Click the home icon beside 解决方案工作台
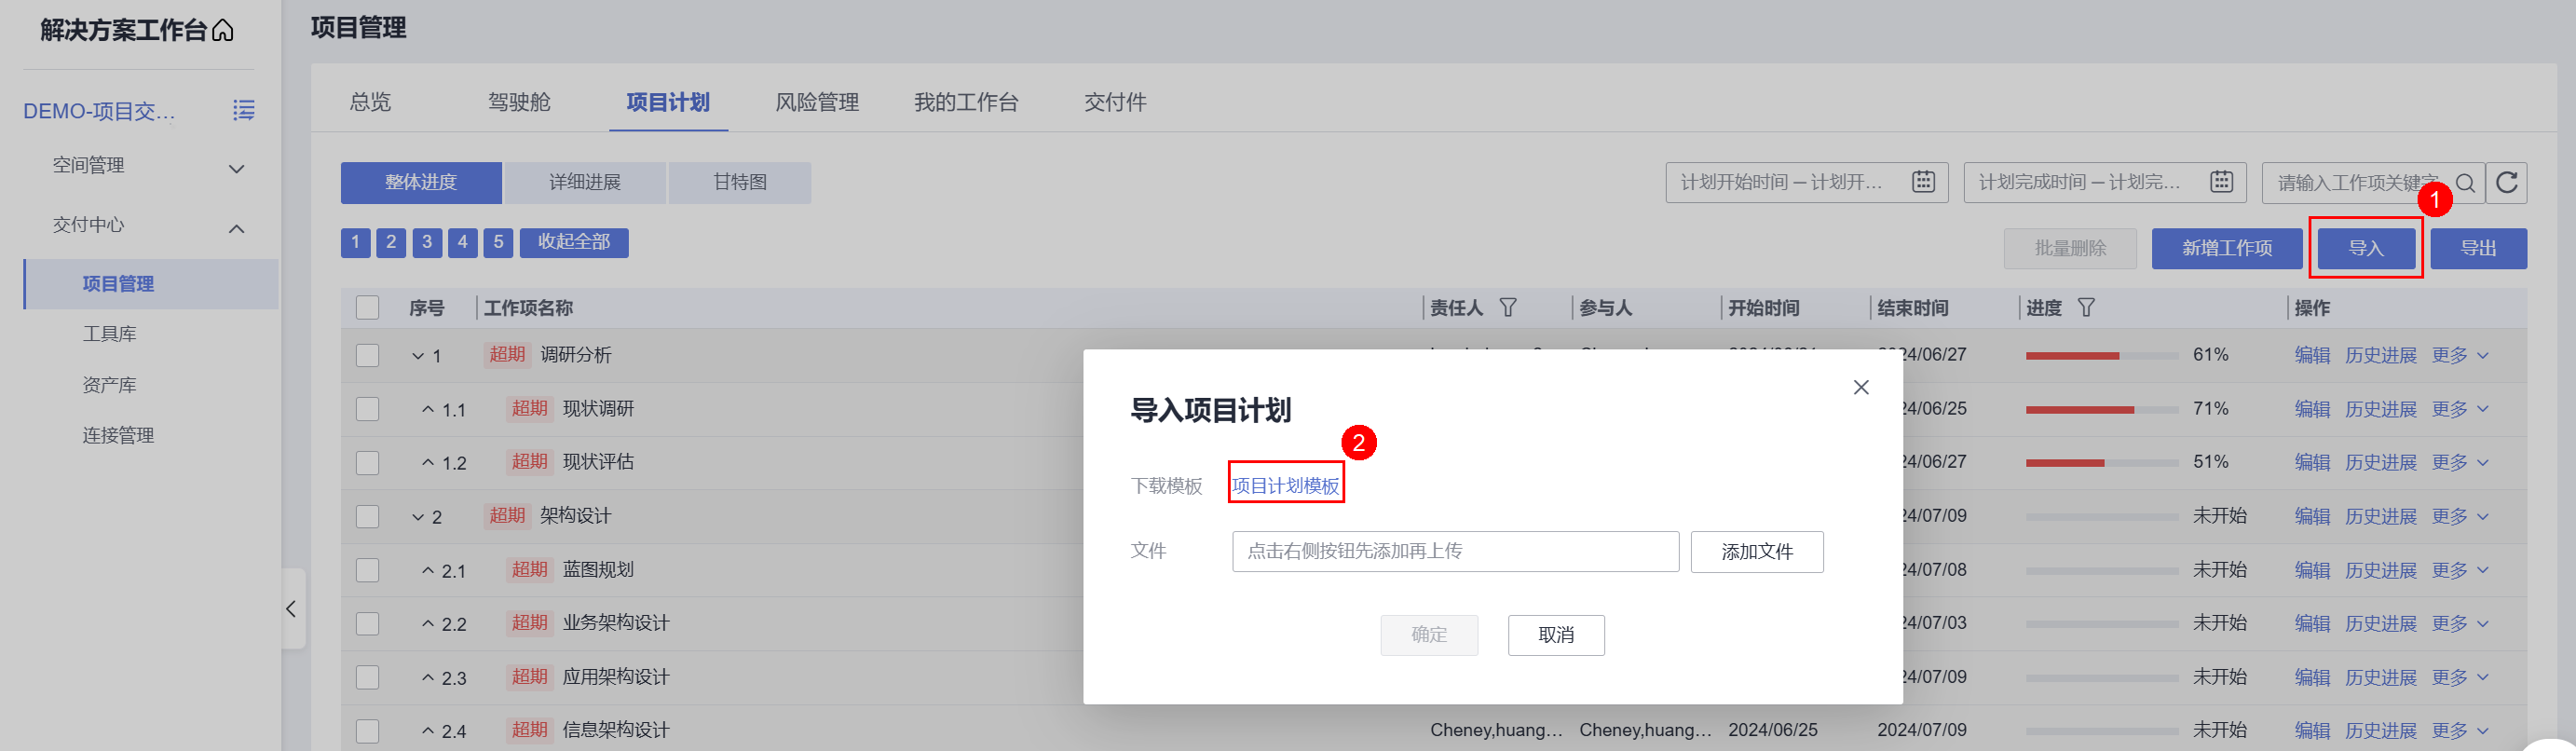The image size is (2576, 751). click(223, 30)
